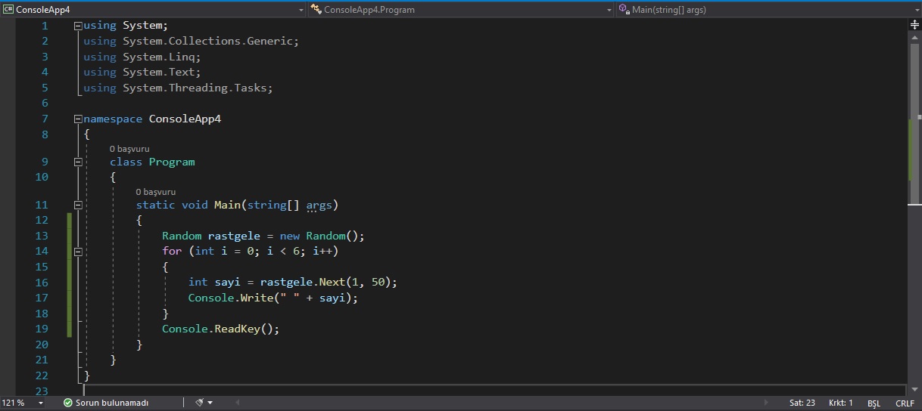Screen dimensions: 922x411
Task: Click the 'Program' class name on line 9
Action: tap(172, 162)
